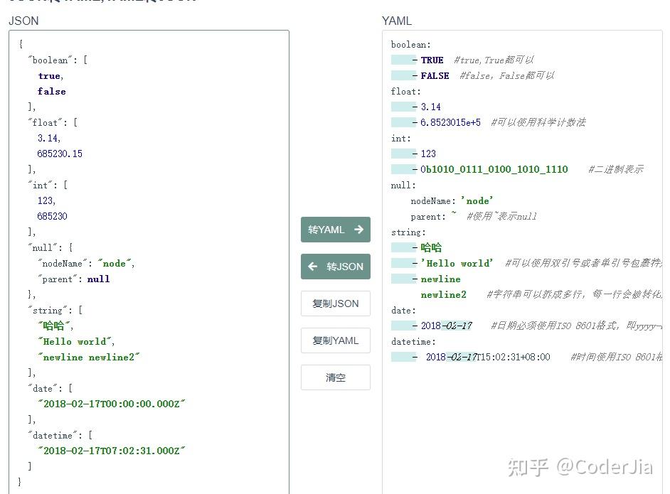This screenshot has height=494, width=670.
Task: Click the 0b1010_0111_0100_1010_1110 binary value in YAML
Action: click(494, 169)
